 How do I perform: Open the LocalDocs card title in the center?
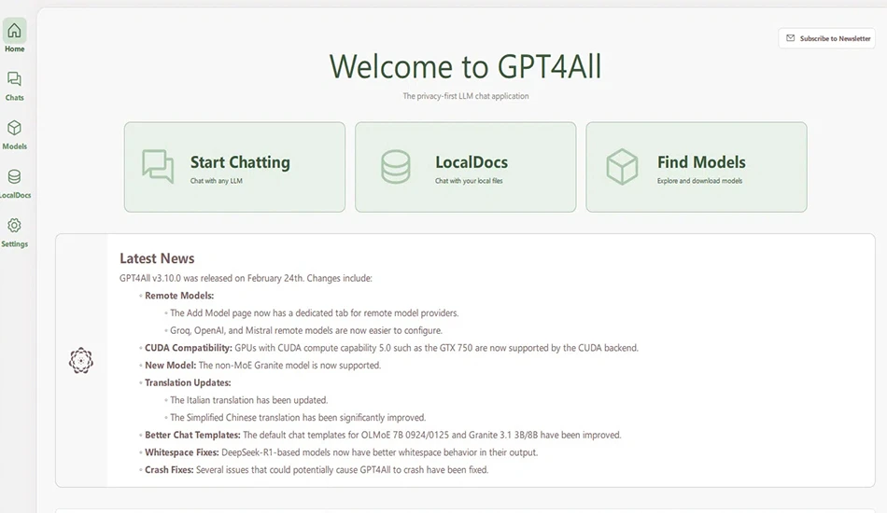[x=472, y=162]
